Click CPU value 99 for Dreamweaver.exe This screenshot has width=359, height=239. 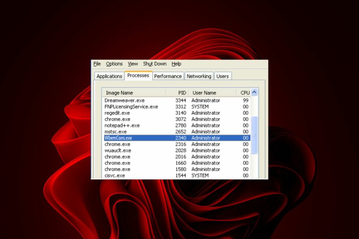coord(246,100)
